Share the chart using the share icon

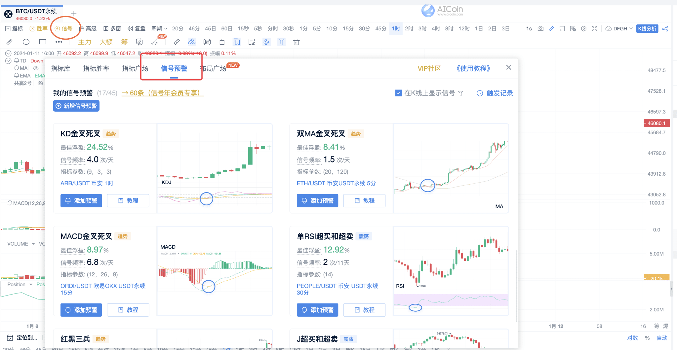(665, 28)
